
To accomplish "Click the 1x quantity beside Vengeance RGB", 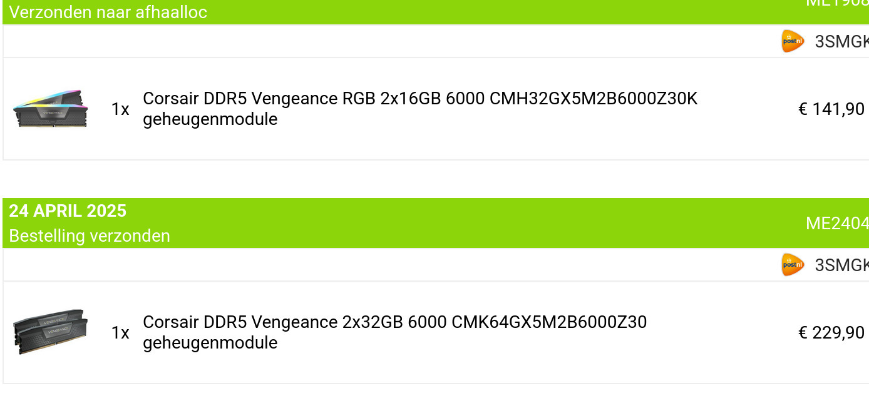I will (120, 109).
